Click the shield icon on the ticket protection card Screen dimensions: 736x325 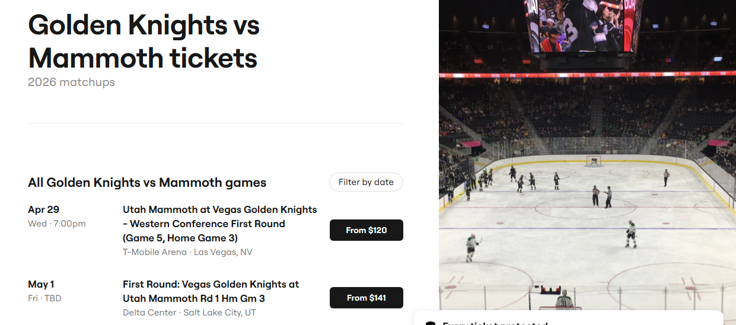[429, 323]
